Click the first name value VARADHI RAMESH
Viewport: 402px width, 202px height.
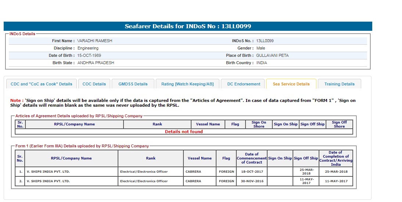pyautogui.click(x=94, y=41)
